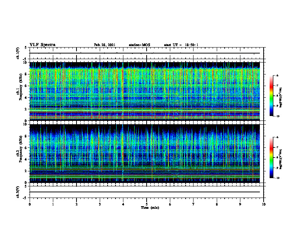Image resolution: width=297 pixels, height=229 pixels.
Task: Click the "10" kHz tick on ch.1 spectrogram
Action: [25, 62]
